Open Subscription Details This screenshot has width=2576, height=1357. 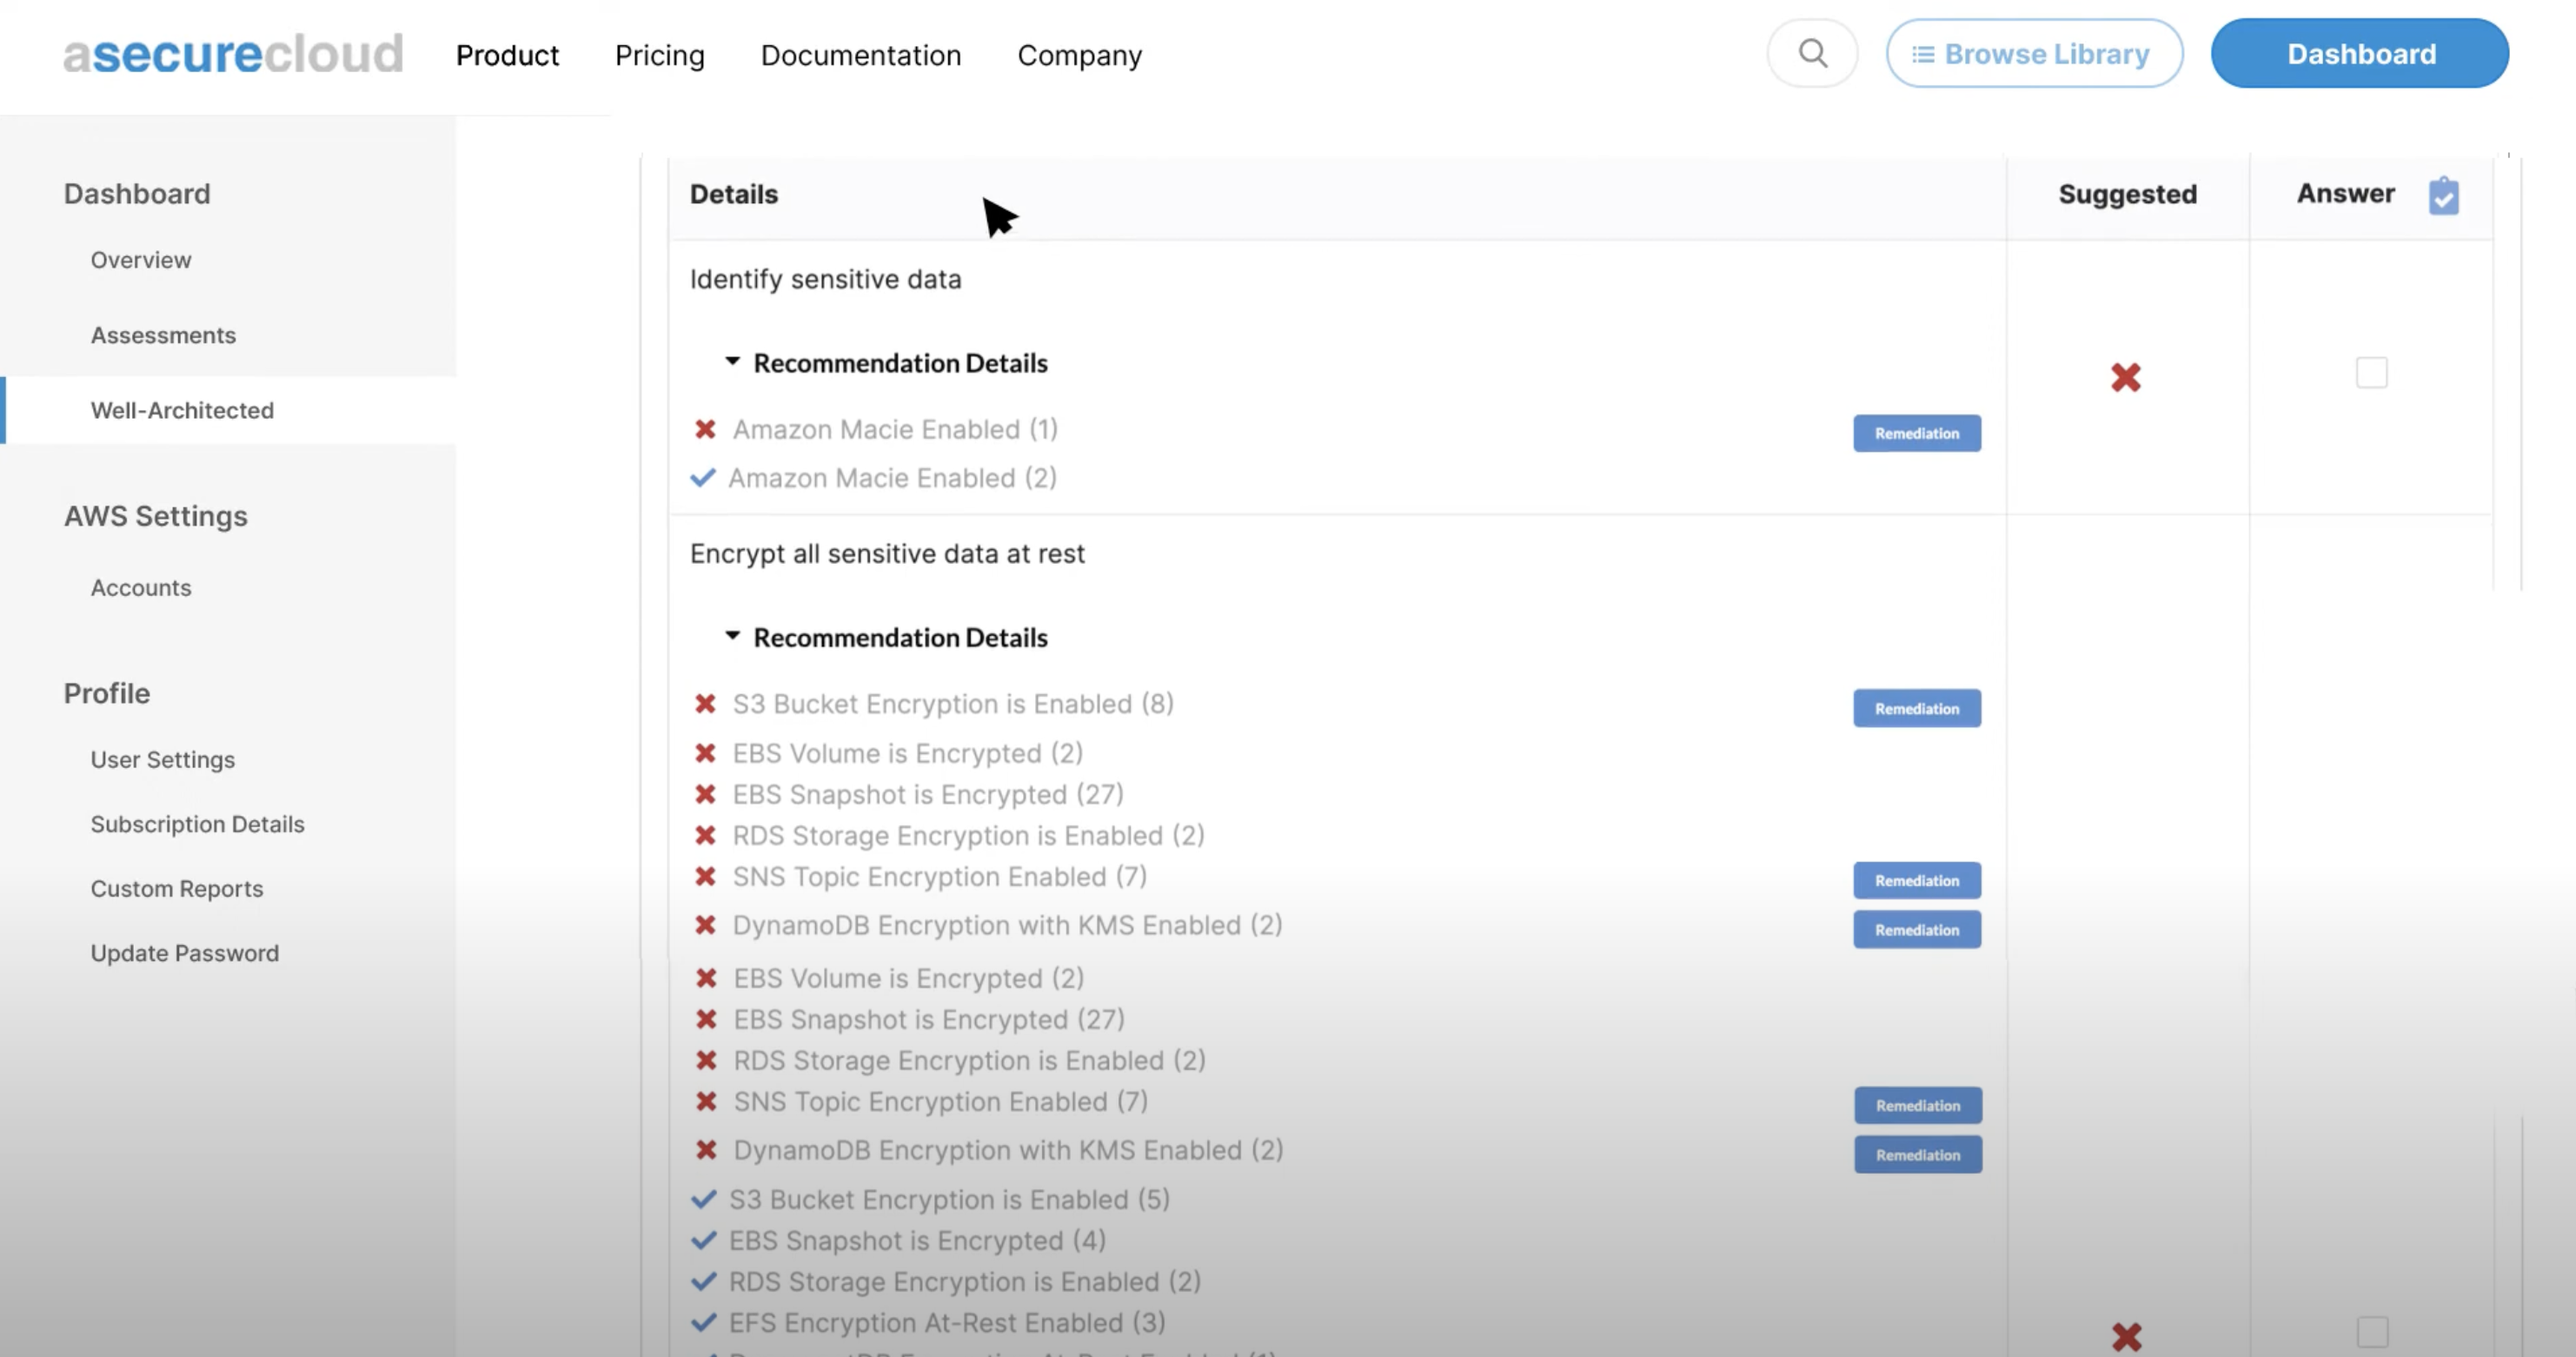click(197, 824)
